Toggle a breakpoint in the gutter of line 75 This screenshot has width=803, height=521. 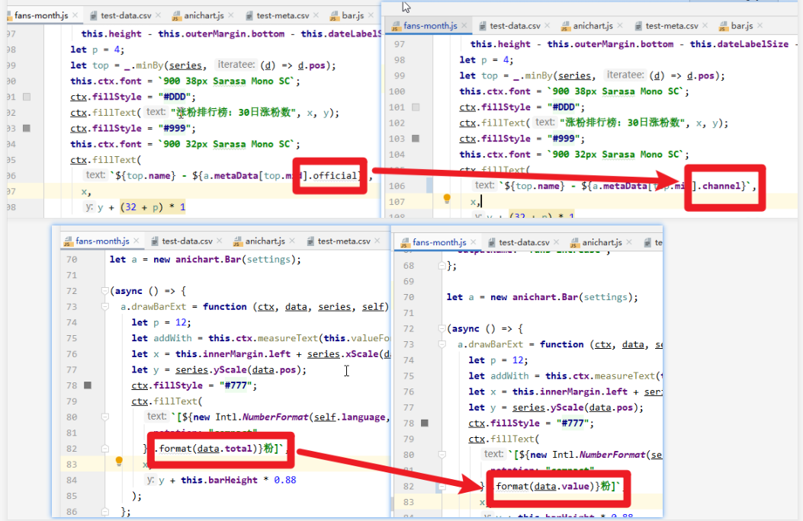tap(87, 338)
